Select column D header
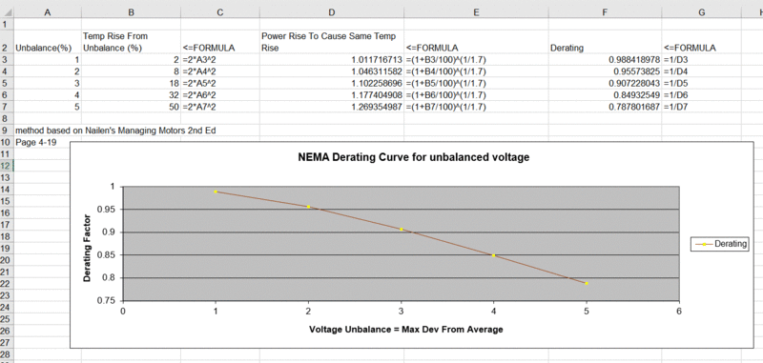 [331, 13]
